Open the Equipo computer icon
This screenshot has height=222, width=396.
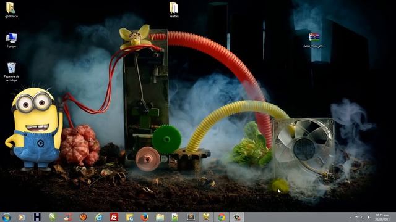11,40
